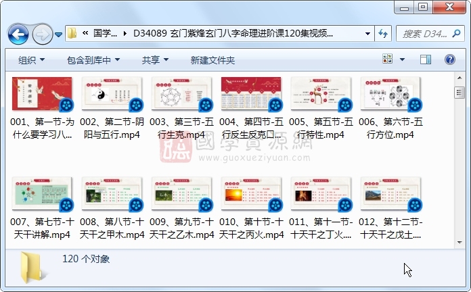
Task: Click the D34089 玄门紫烽 breadcrumb
Action: coord(233,33)
